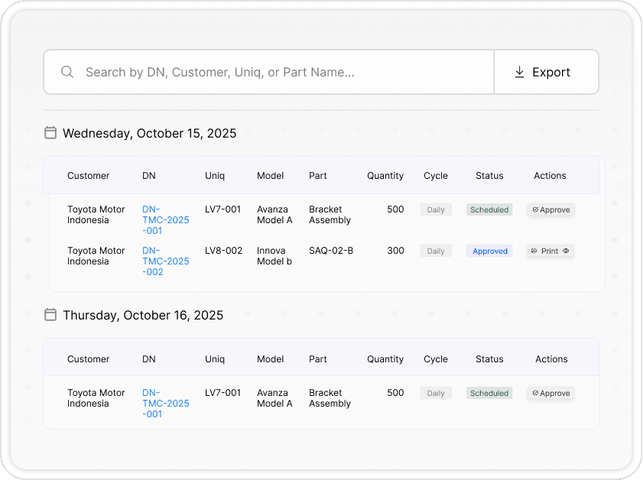Image resolution: width=643 pixels, height=480 pixels.
Task: Click Status header in Wednesday table
Action: [489, 176]
